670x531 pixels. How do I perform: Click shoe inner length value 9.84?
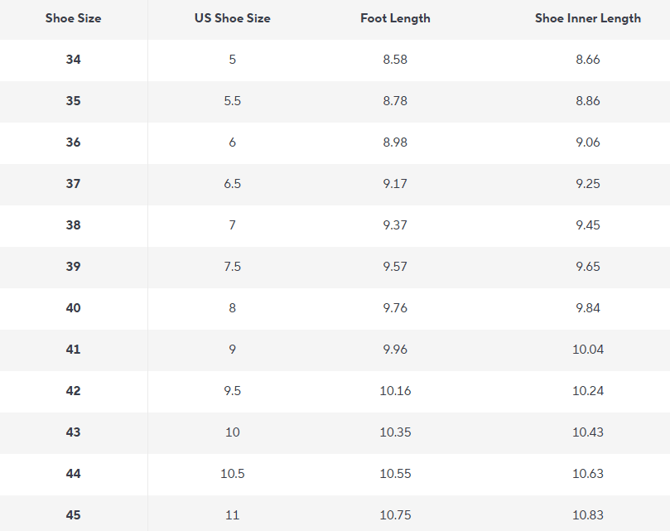tap(587, 308)
